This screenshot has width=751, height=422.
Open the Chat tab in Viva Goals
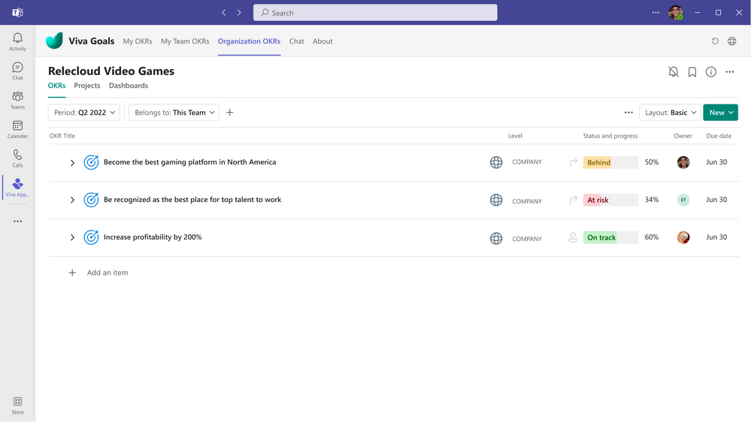tap(296, 41)
